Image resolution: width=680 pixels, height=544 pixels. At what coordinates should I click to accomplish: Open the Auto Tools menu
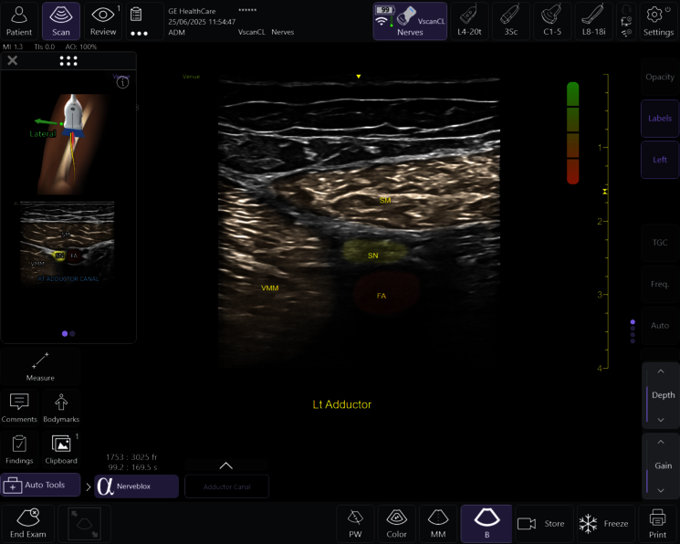coord(40,485)
